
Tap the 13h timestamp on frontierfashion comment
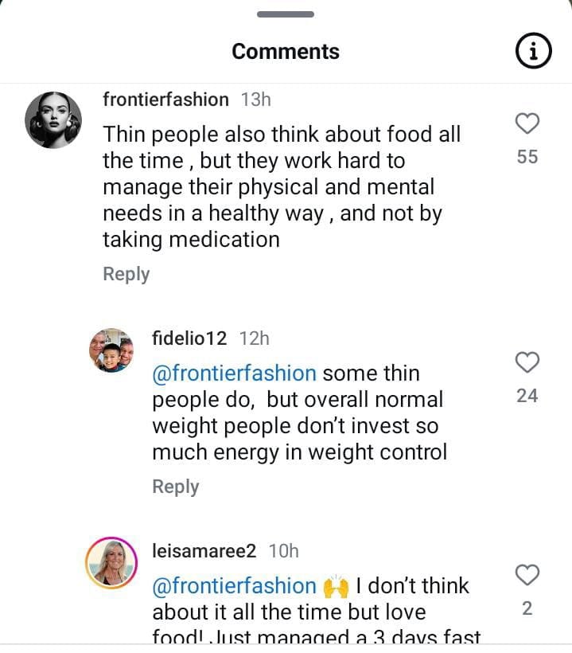tap(255, 100)
